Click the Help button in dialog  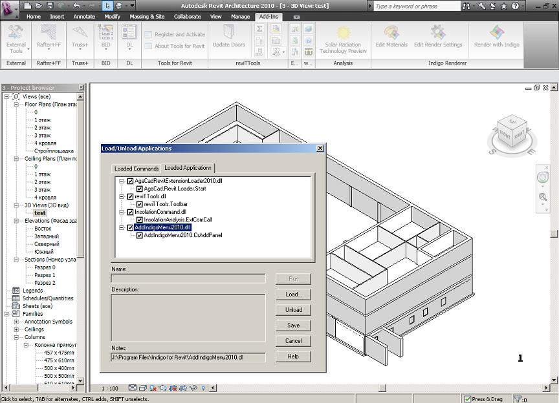click(293, 356)
